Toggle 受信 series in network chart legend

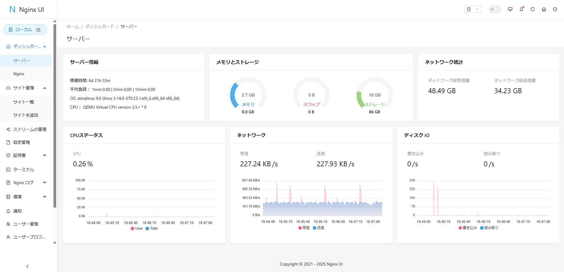point(304,228)
